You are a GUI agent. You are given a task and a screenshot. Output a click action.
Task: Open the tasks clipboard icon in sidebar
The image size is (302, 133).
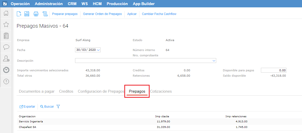tap(6, 36)
